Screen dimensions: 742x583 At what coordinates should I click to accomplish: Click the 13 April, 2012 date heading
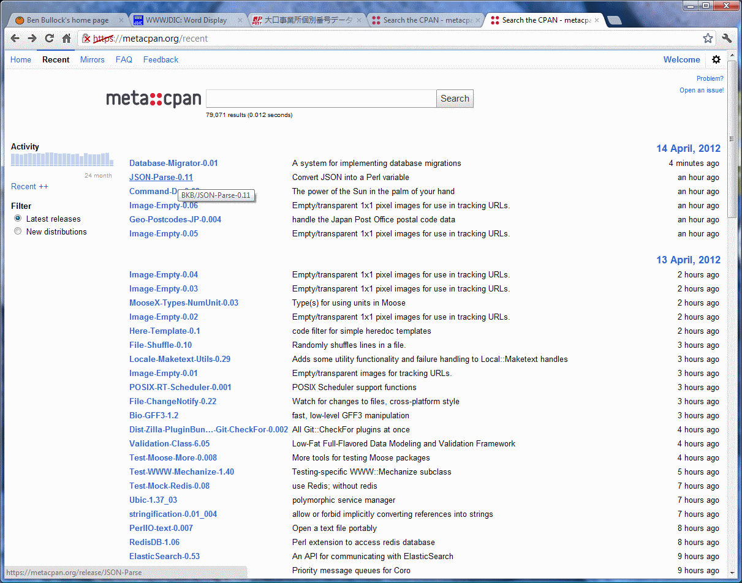click(688, 260)
